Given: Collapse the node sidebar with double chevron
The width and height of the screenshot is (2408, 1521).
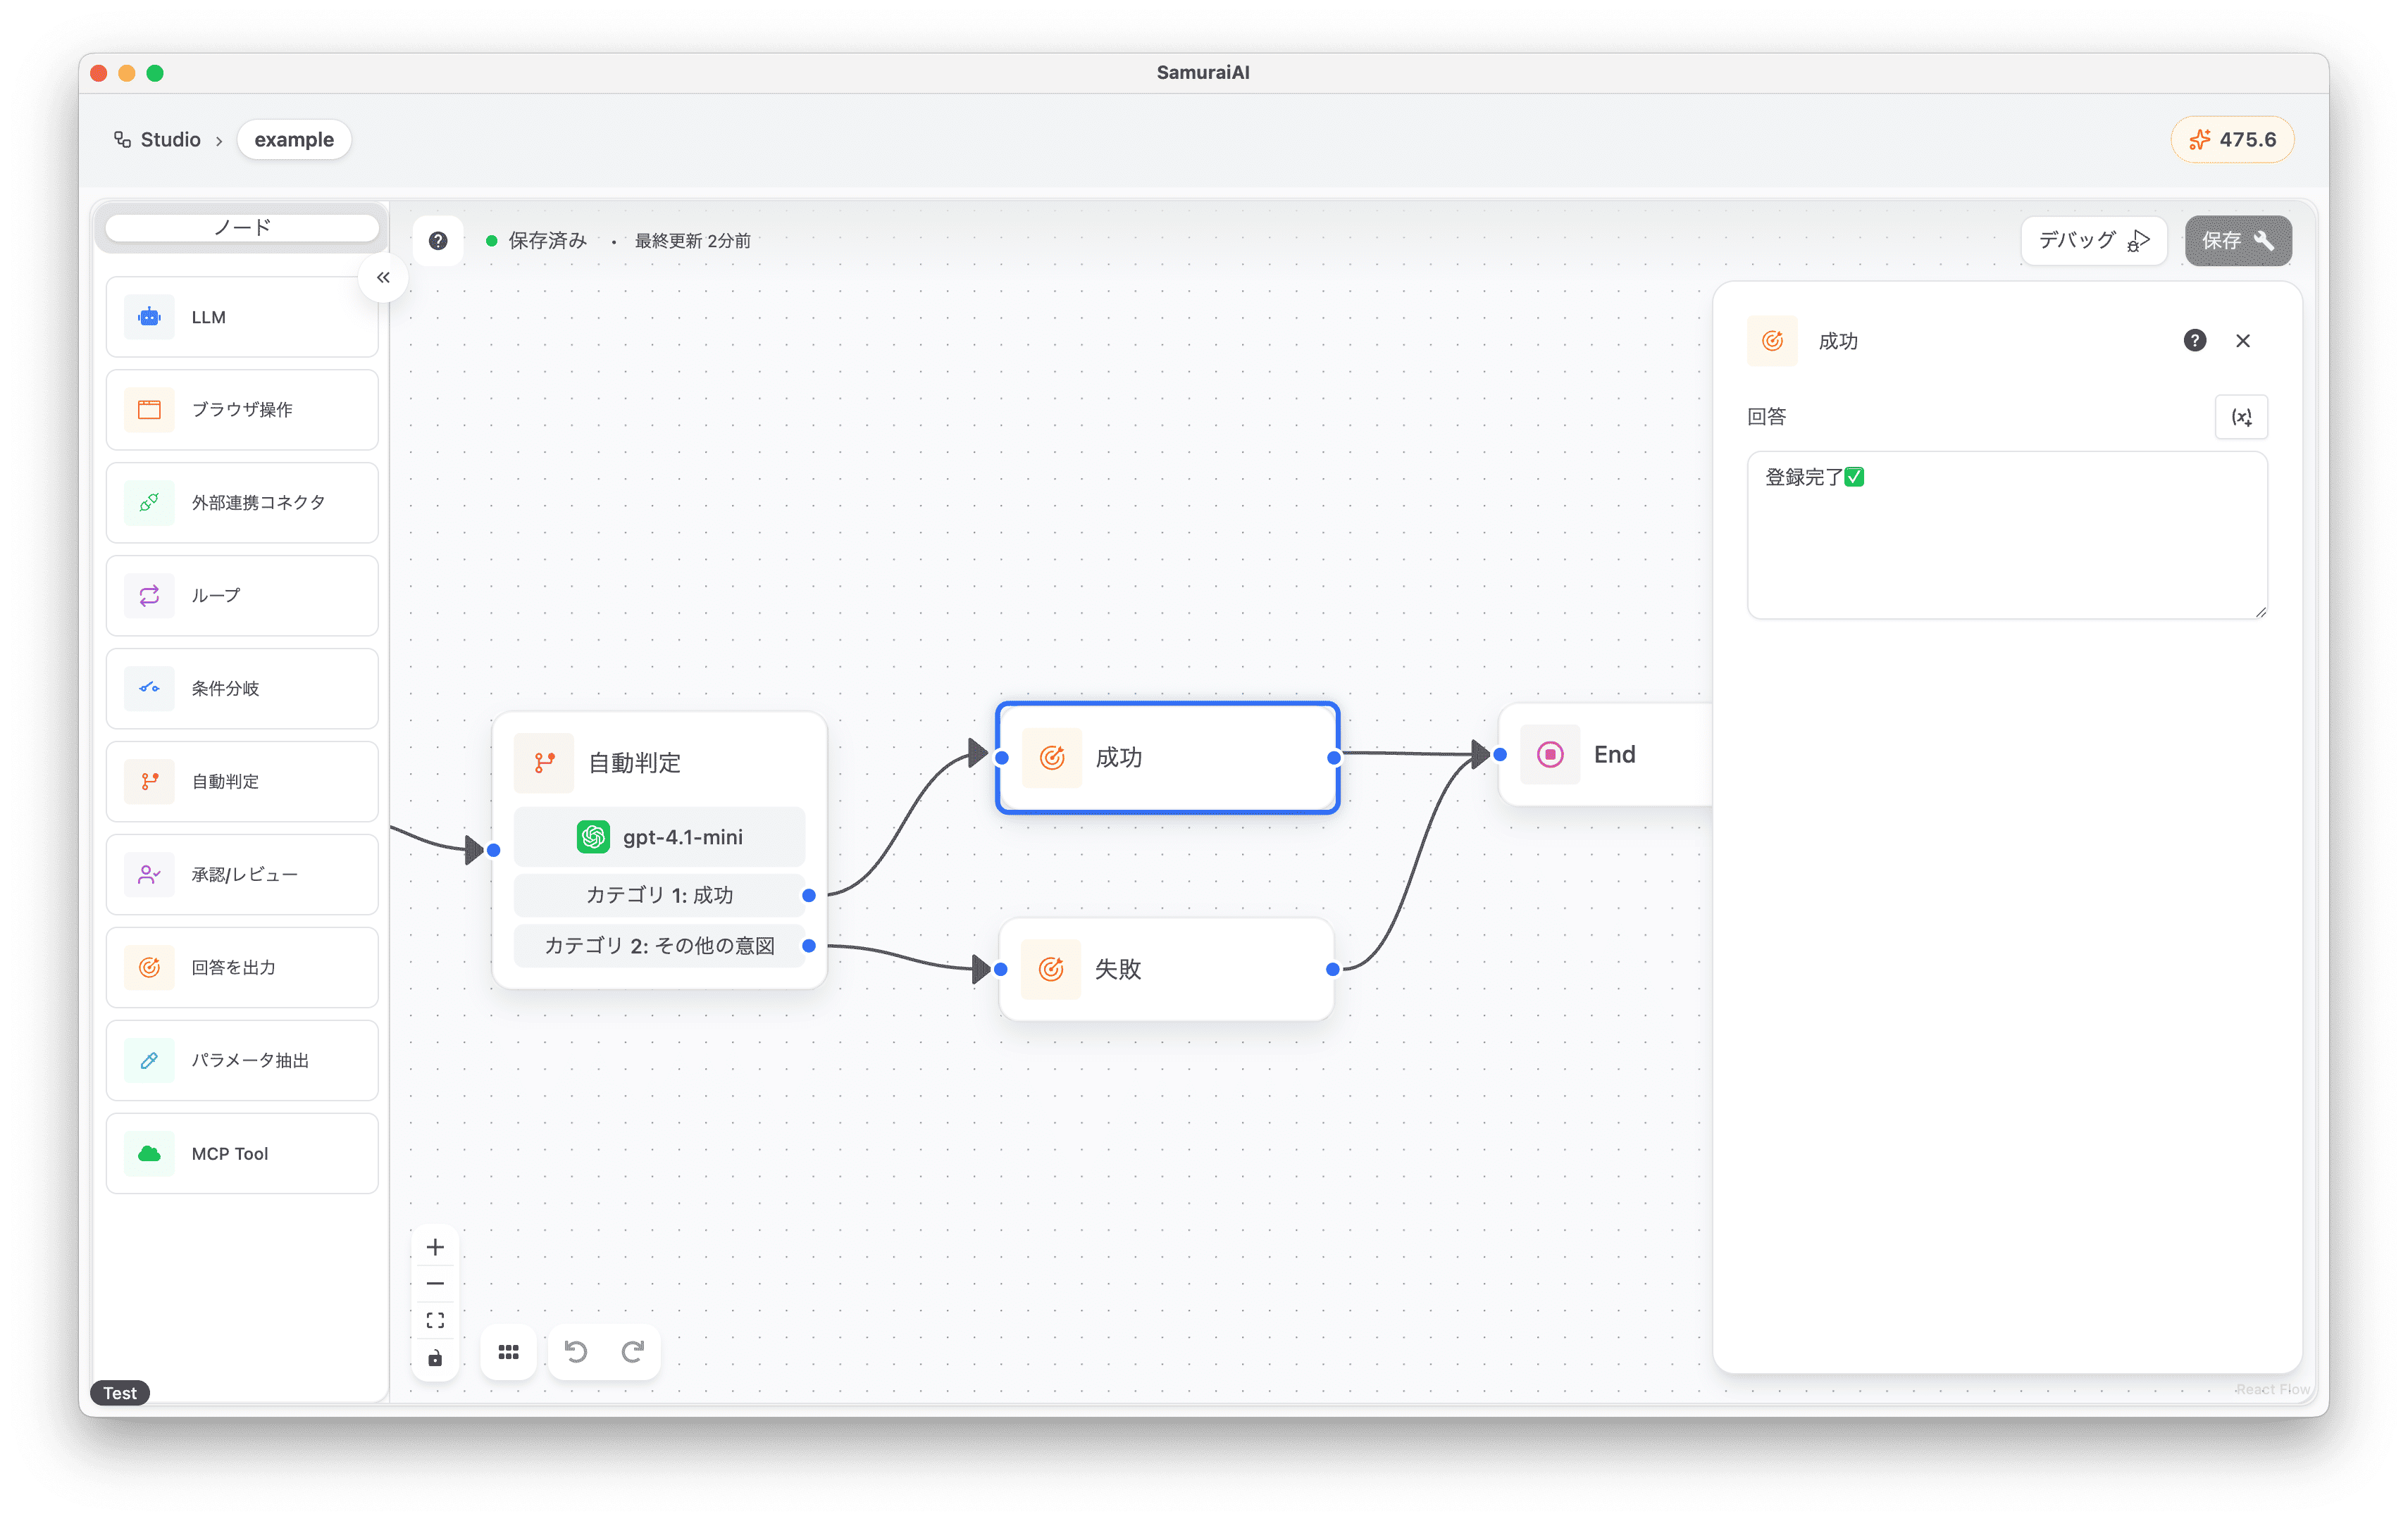Looking at the screenshot, I should (383, 278).
